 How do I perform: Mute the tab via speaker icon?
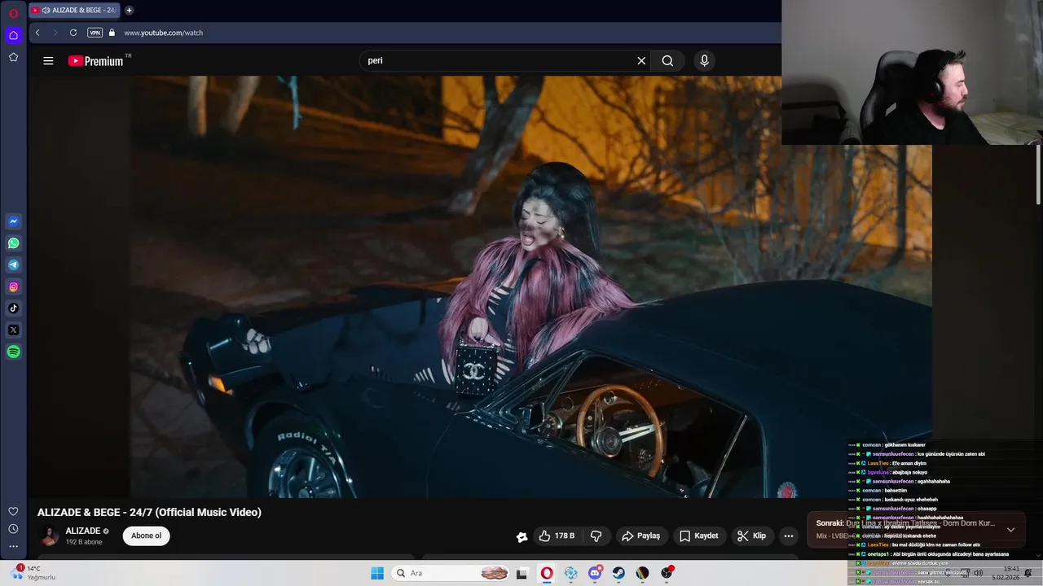(x=46, y=11)
